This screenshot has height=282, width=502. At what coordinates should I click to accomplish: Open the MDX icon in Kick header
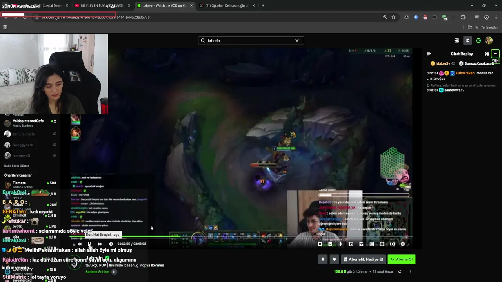[457, 40]
